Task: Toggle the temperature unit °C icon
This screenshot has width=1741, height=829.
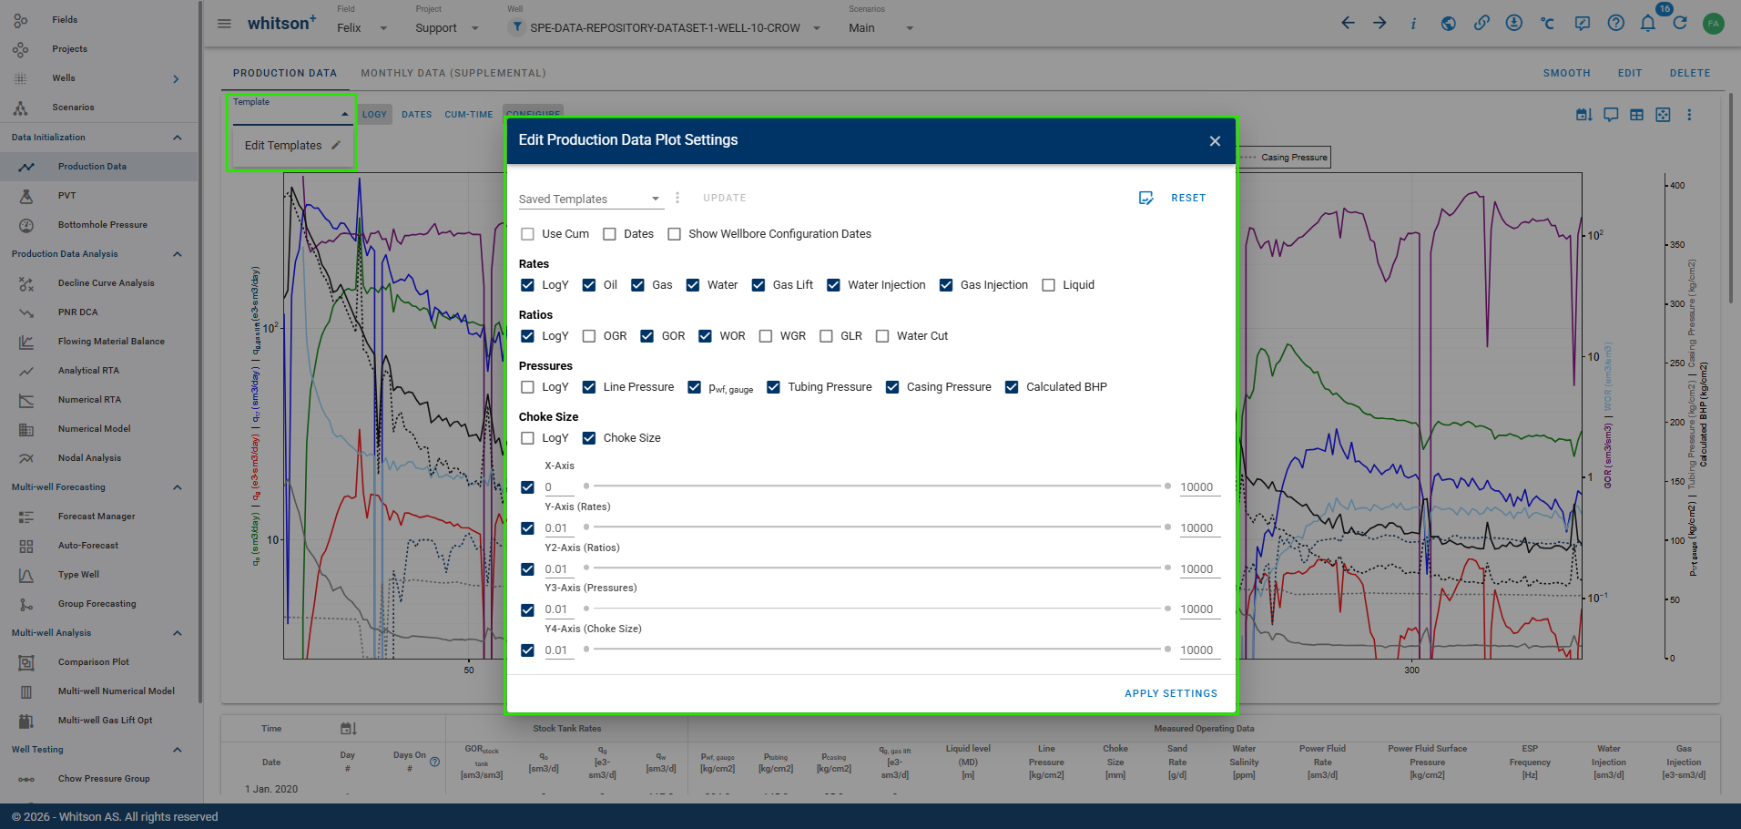Action: pyautogui.click(x=1548, y=24)
